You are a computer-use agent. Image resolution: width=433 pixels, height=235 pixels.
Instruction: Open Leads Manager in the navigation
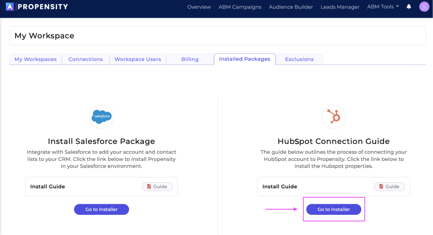coord(340,7)
